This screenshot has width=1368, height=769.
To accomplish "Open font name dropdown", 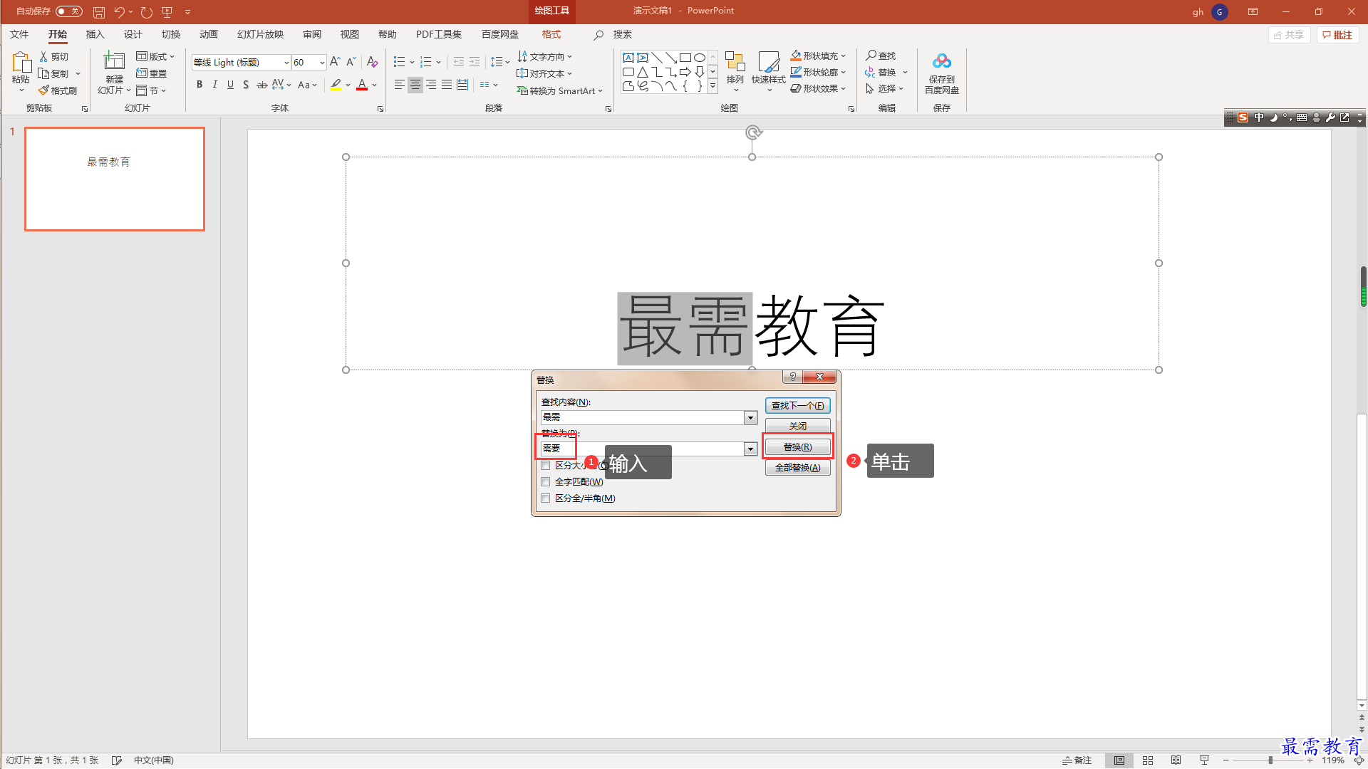I will pos(286,63).
